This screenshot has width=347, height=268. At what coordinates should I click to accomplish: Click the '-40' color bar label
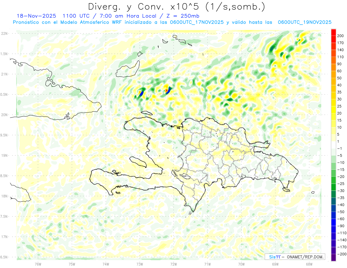[340, 205]
